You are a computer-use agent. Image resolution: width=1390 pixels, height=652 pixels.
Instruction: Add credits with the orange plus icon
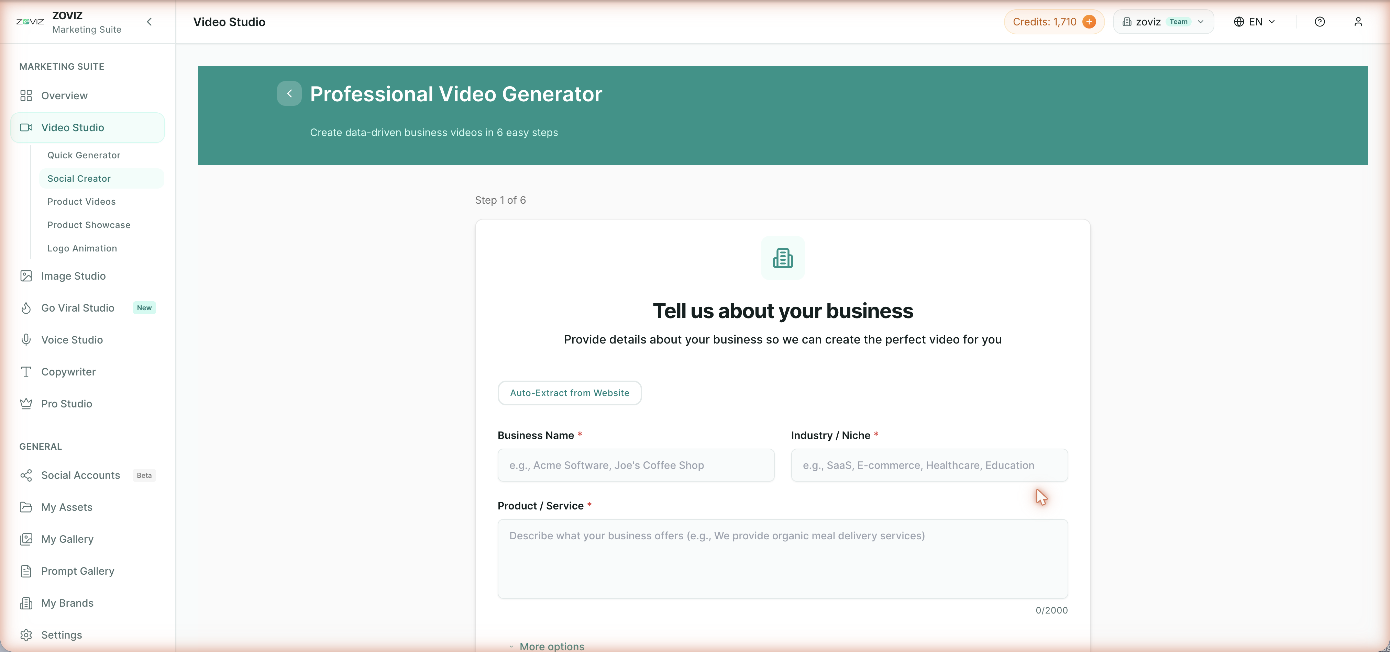point(1089,22)
